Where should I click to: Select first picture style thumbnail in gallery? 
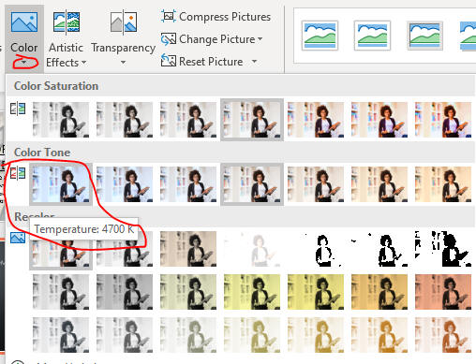[x=320, y=36]
